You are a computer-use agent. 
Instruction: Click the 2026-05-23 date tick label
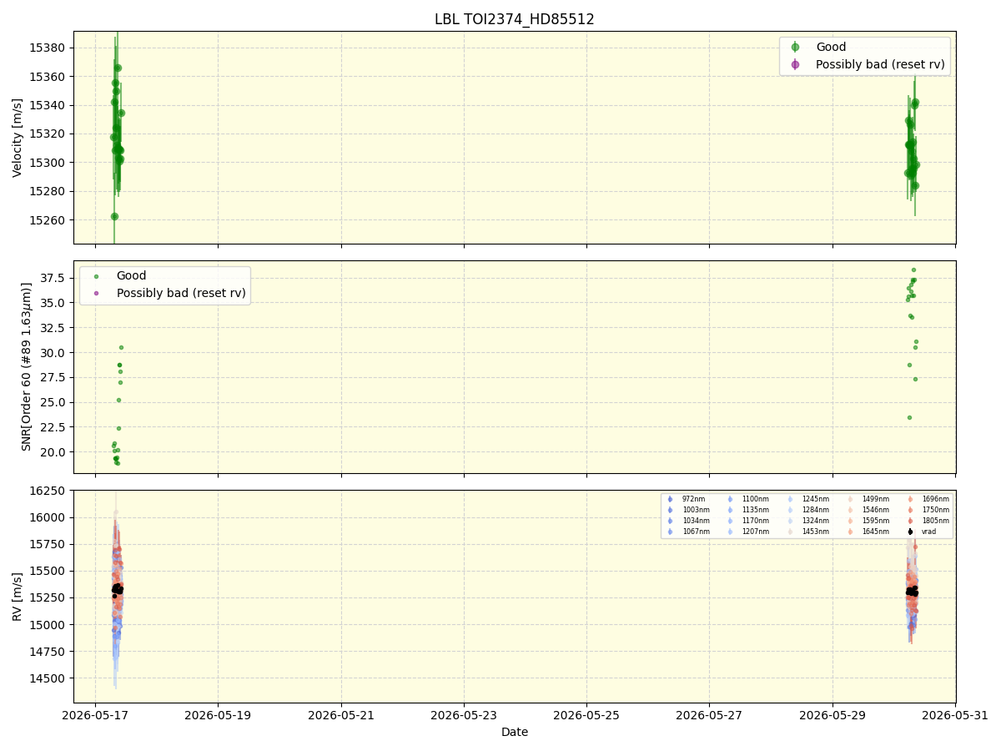click(464, 715)
